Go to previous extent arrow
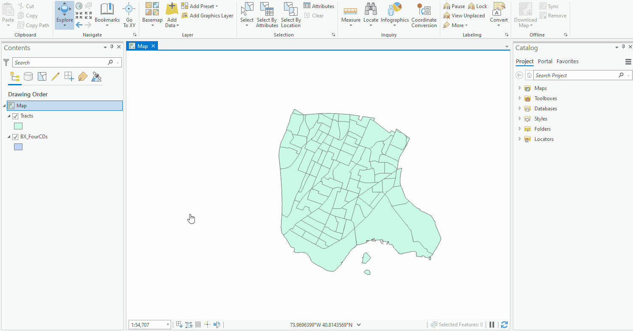The image size is (633, 331). pyautogui.click(x=79, y=25)
